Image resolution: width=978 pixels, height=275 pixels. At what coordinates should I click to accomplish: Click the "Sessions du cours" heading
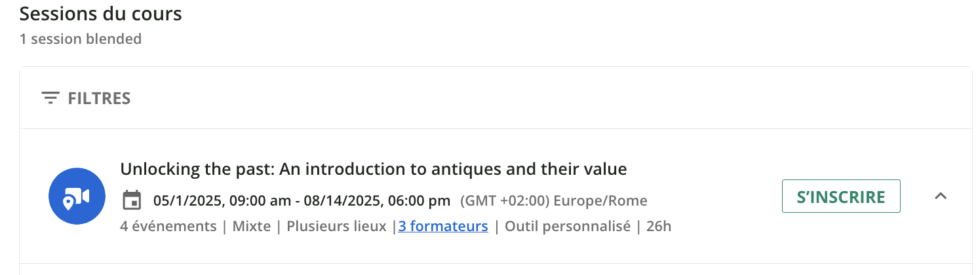[x=100, y=14]
